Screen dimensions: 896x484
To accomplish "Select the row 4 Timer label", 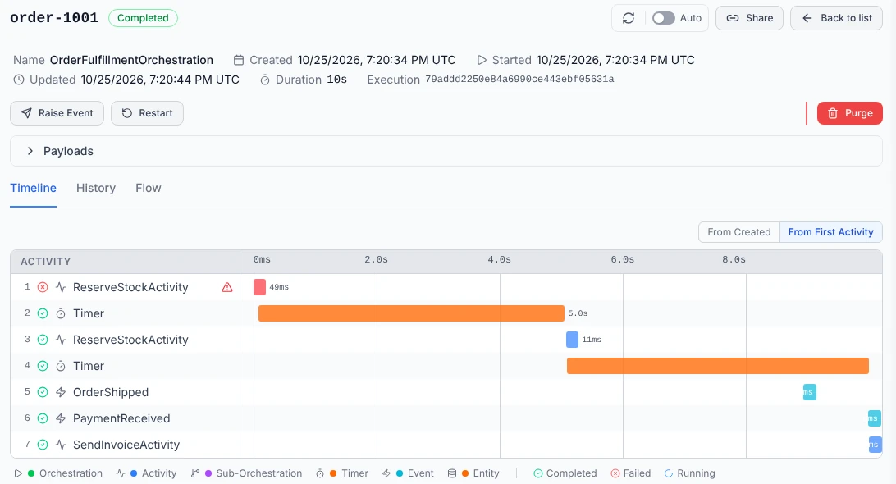I will coord(89,366).
